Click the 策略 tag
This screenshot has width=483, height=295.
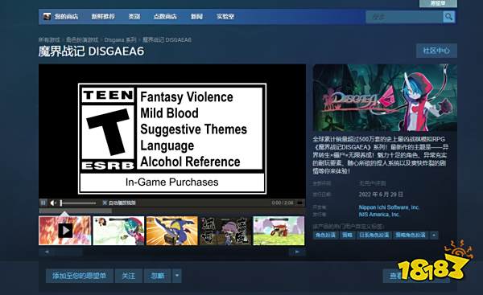[x=347, y=236]
